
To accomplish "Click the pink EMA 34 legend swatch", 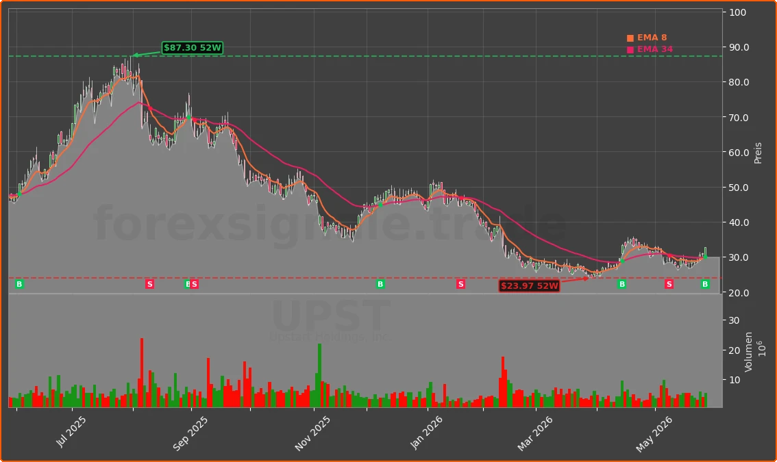I will point(630,49).
